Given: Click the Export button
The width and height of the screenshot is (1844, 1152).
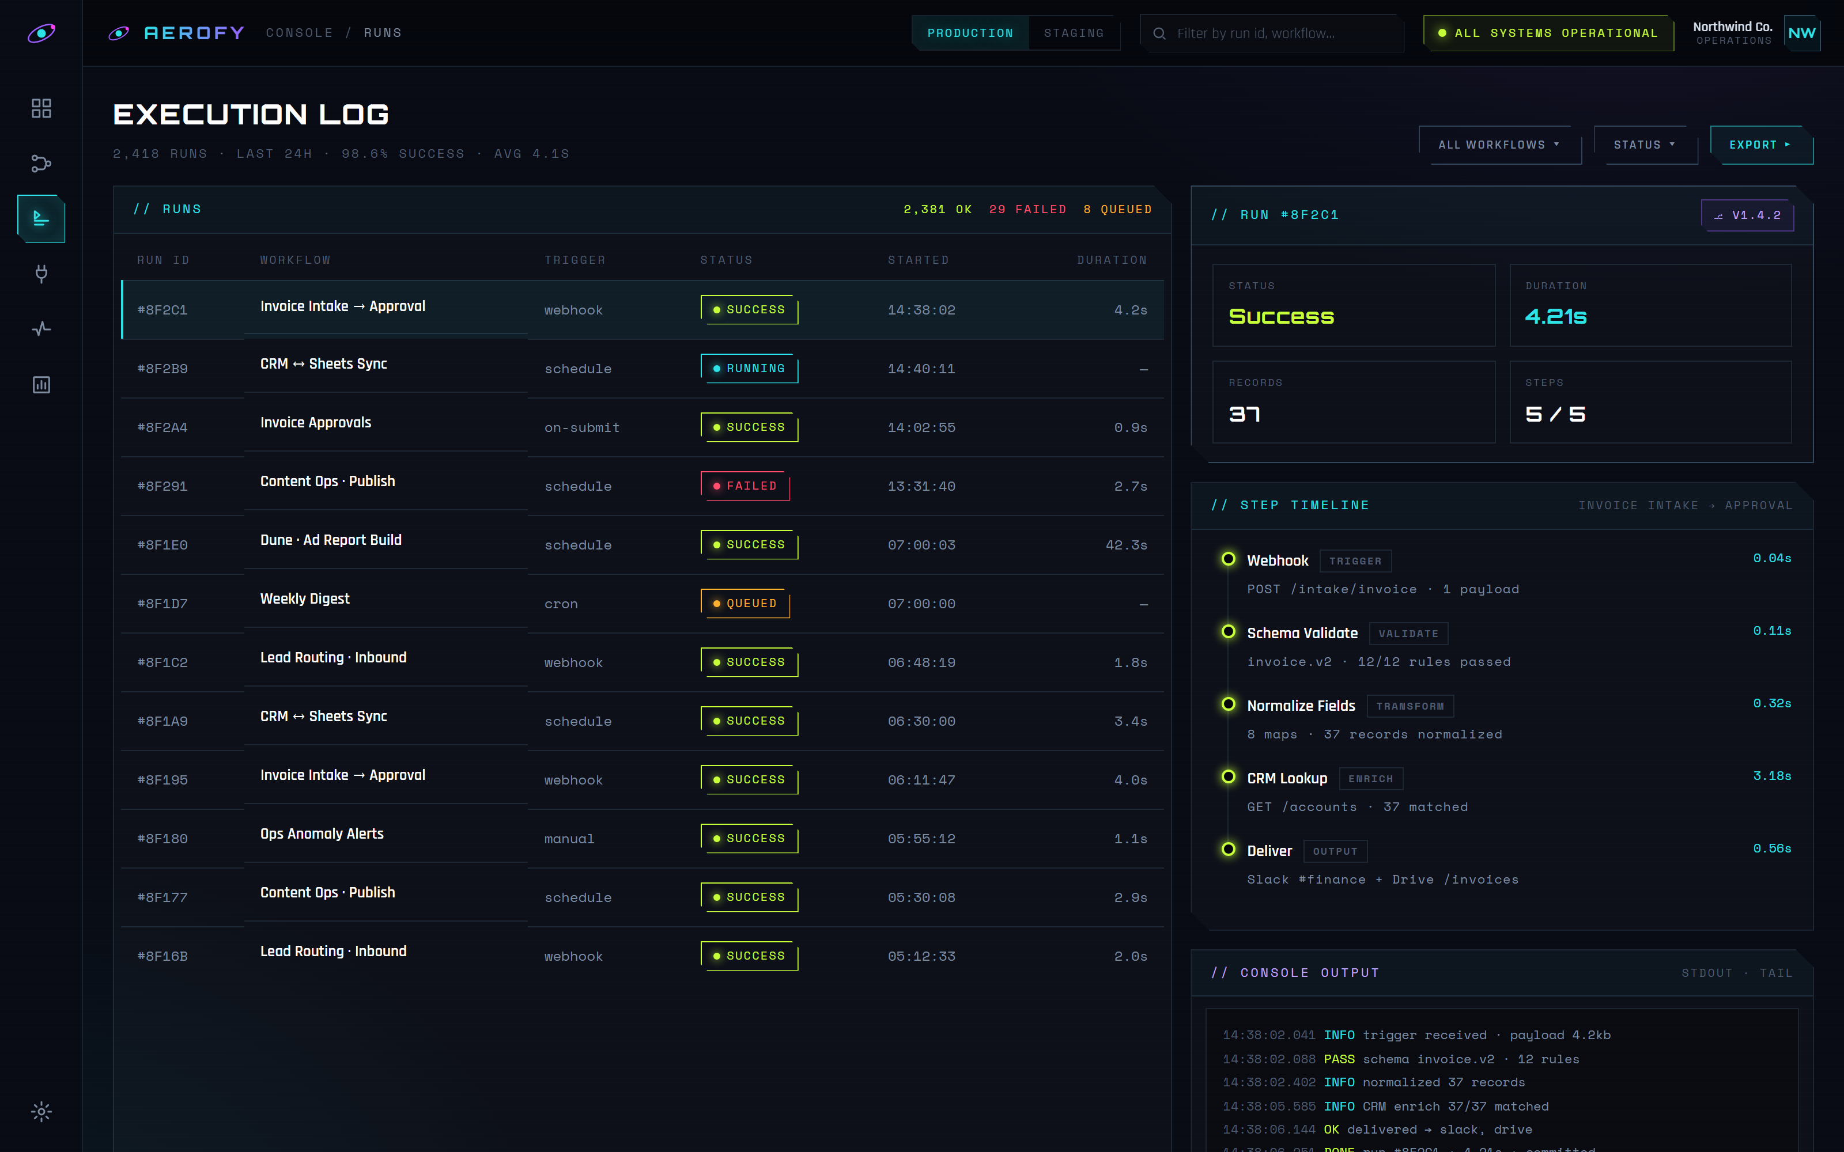Looking at the screenshot, I should point(1761,145).
